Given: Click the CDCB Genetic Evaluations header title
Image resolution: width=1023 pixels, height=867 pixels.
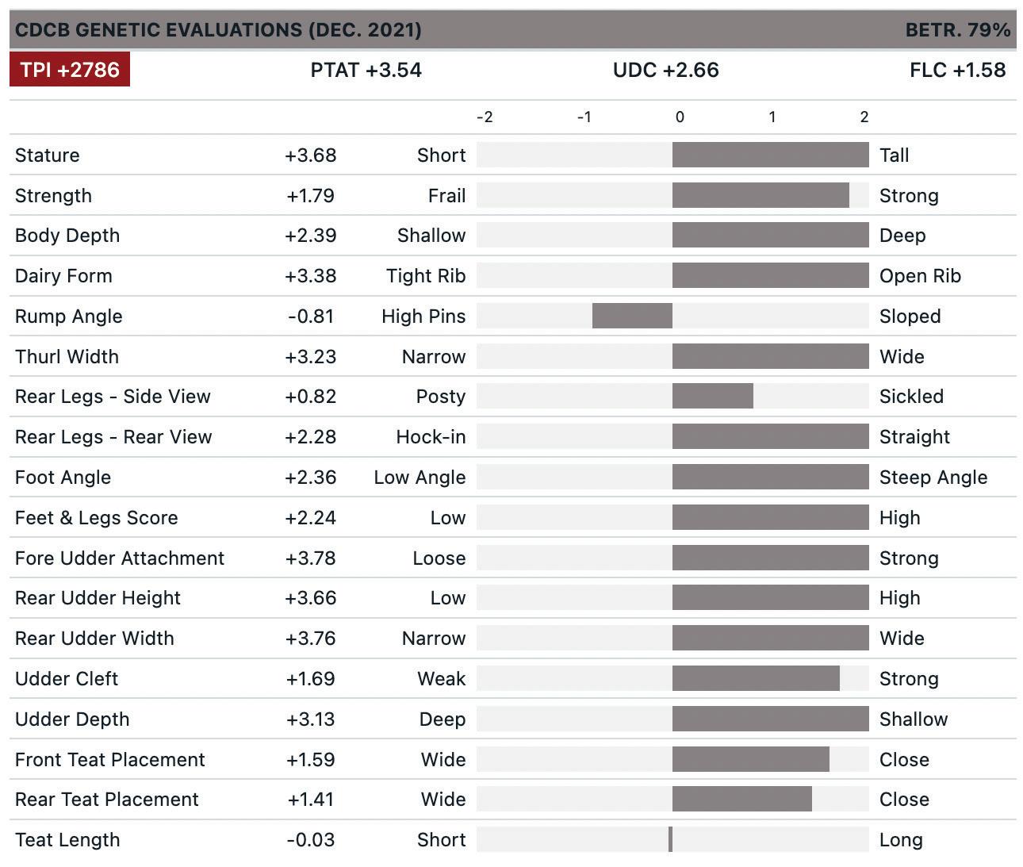Looking at the screenshot, I should (218, 30).
